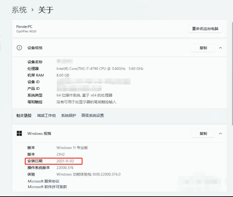233x197 pixels.
Task: Click the 笔和触控 label
Action: tap(35, 102)
